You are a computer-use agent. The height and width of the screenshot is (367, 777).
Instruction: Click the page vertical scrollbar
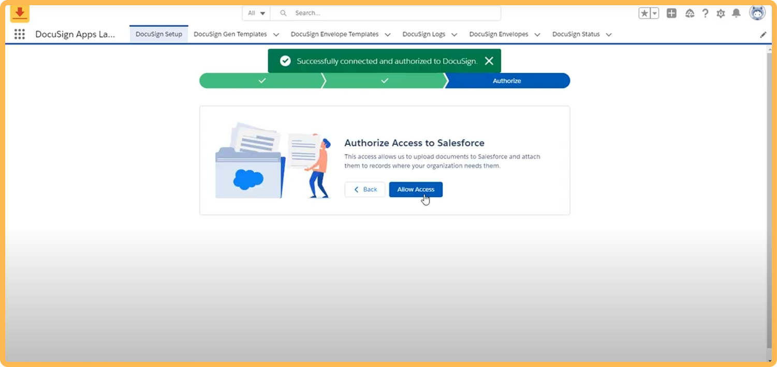[x=769, y=202]
